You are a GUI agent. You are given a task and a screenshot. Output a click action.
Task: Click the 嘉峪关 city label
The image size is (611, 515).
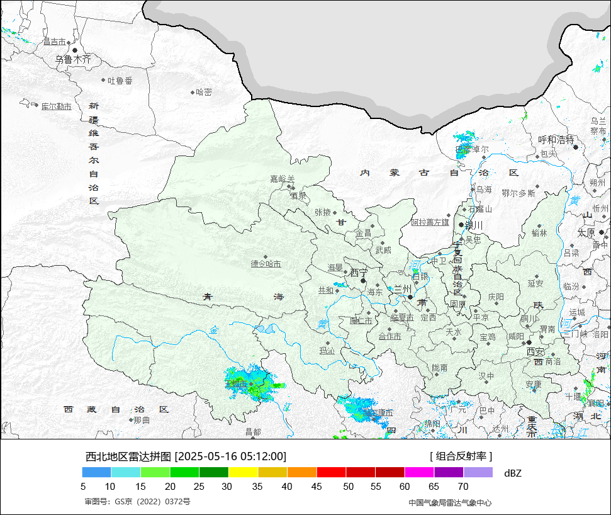tap(283, 179)
